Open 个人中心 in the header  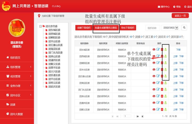56,6
